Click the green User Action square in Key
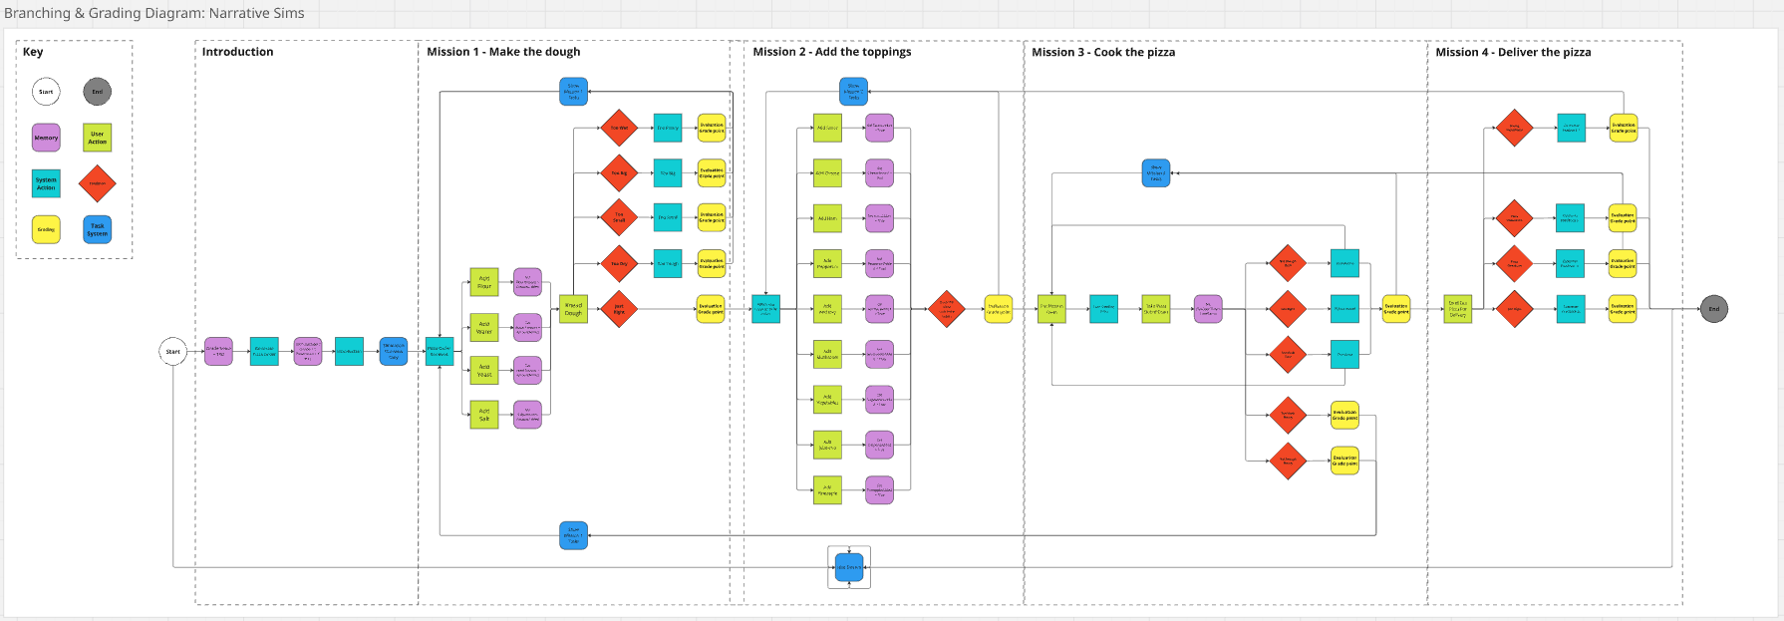The height and width of the screenshot is (621, 1784). 98,138
